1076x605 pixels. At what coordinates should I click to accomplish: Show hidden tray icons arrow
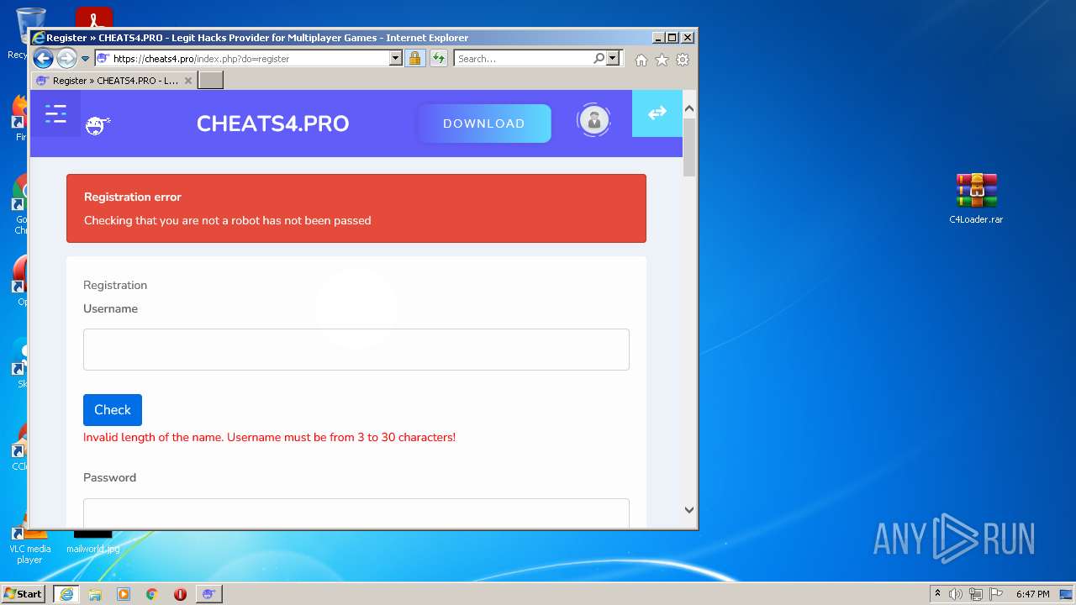(x=937, y=594)
